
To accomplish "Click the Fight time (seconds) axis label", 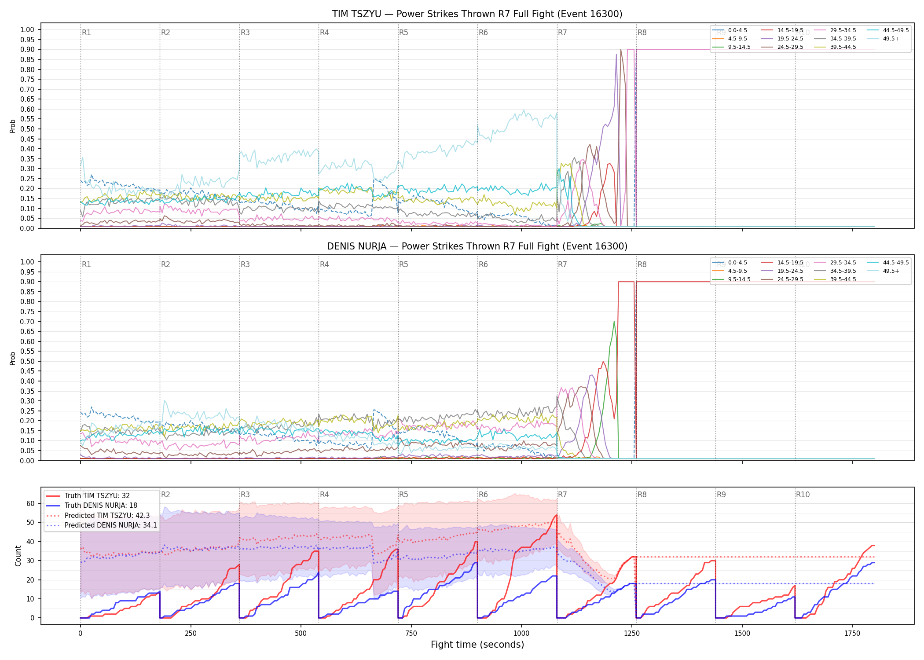I will 477,645.
